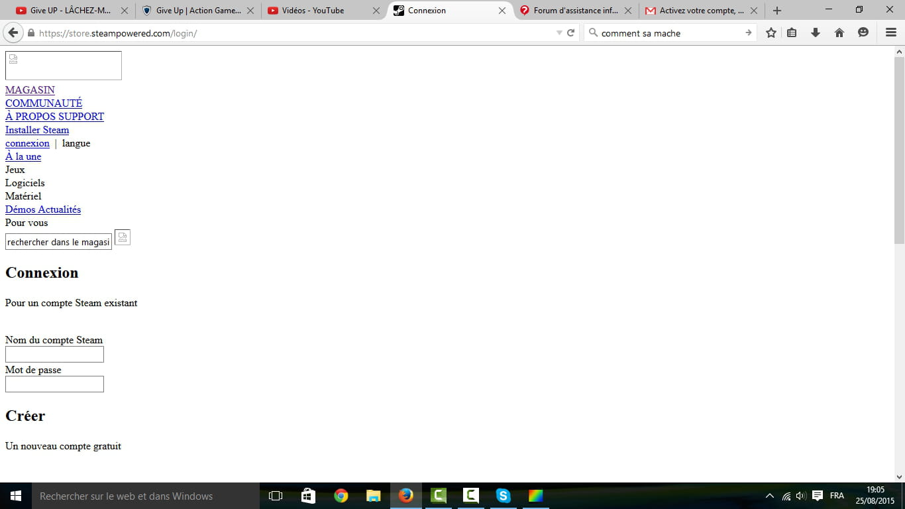Image resolution: width=905 pixels, height=509 pixels.
Task: Click the broken Steam logo image
Action: [x=64, y=66]
